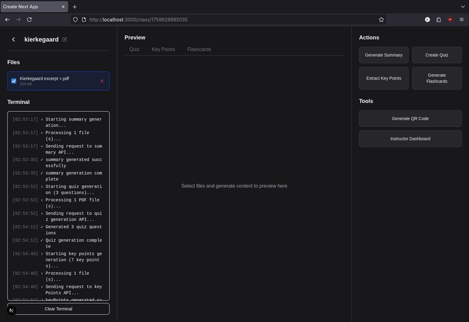This screenshot has height=322, width=469.
Task: Uncheck the Kierkegaard excerpt +.pdf checkbox
Action: click(x=14, y=81)
